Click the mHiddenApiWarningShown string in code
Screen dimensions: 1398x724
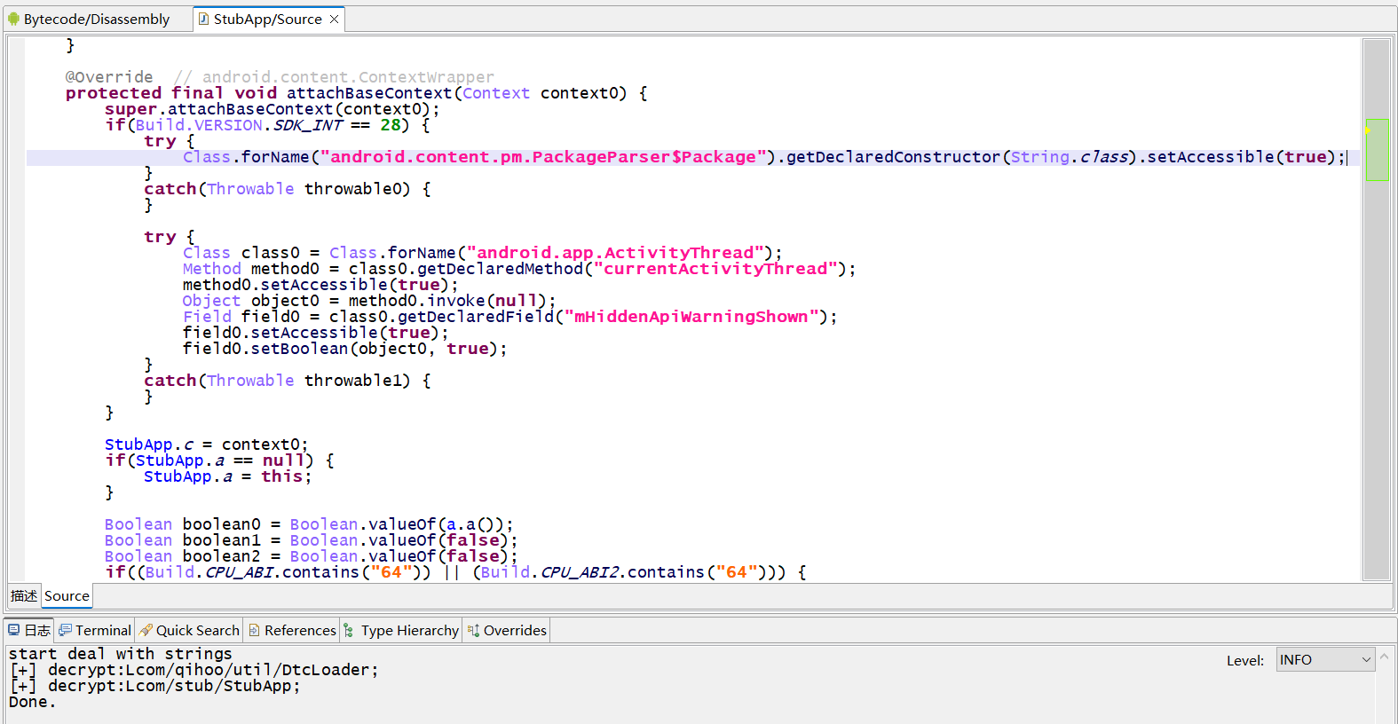point(691,317)
